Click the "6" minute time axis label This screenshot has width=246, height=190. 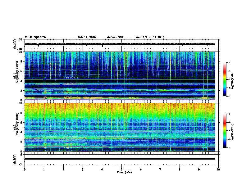[x=141, y=170]
